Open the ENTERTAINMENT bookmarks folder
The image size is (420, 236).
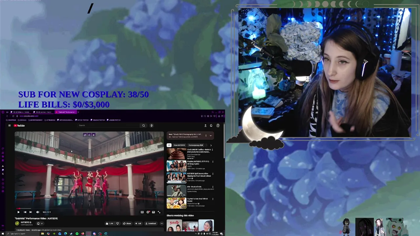click(x=35, y=120)
